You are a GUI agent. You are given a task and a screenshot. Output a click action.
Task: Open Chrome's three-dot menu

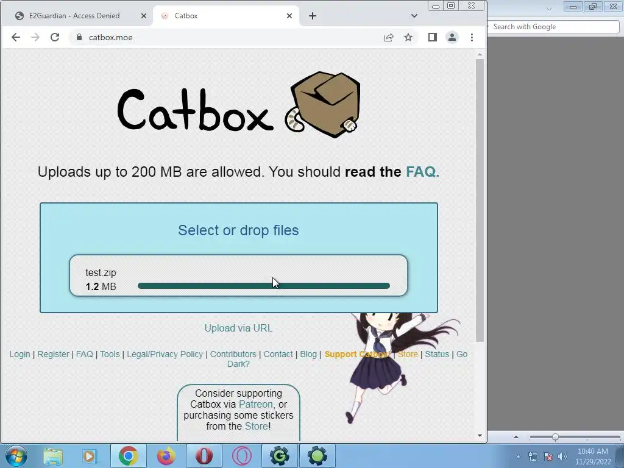(472, 37)
